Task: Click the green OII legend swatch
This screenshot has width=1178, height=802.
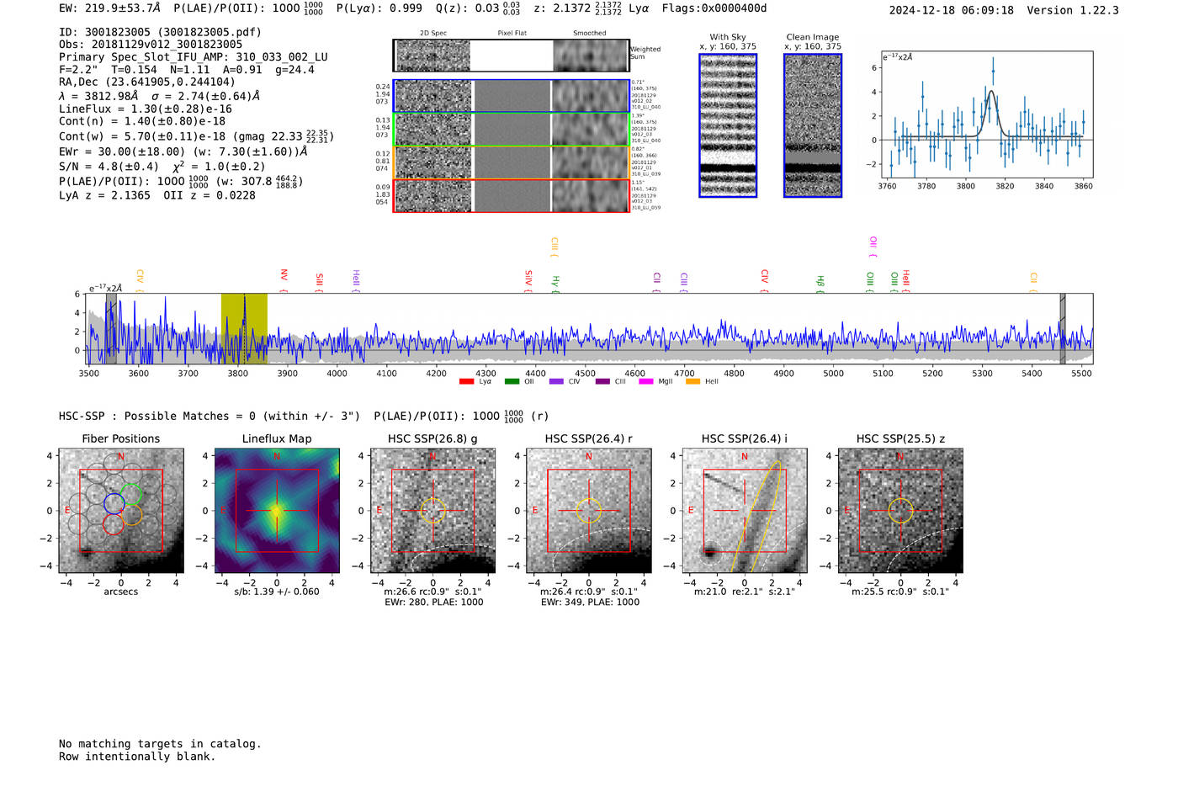Action: pos(512,382)
